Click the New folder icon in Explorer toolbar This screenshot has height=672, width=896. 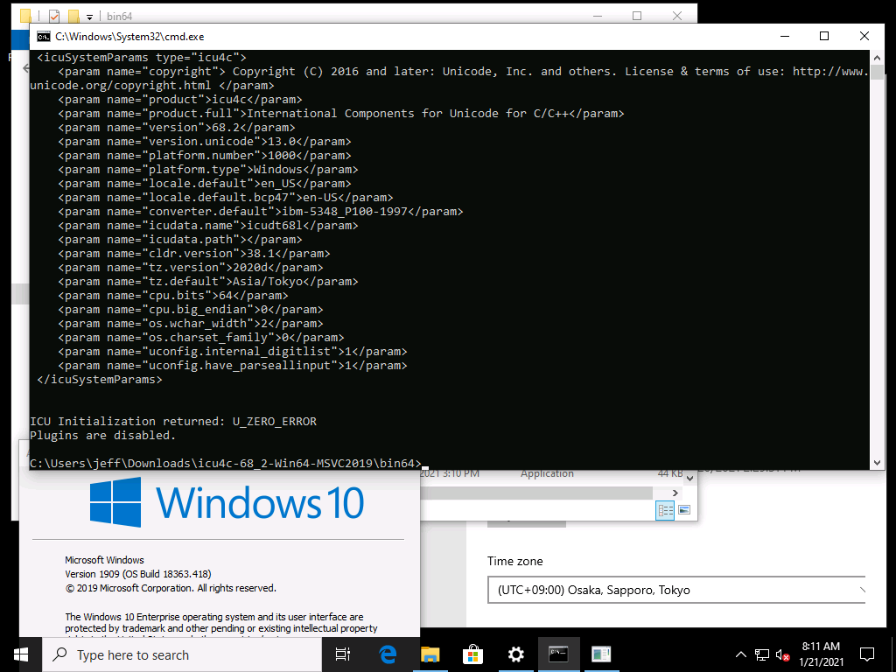tap(73, 16)
